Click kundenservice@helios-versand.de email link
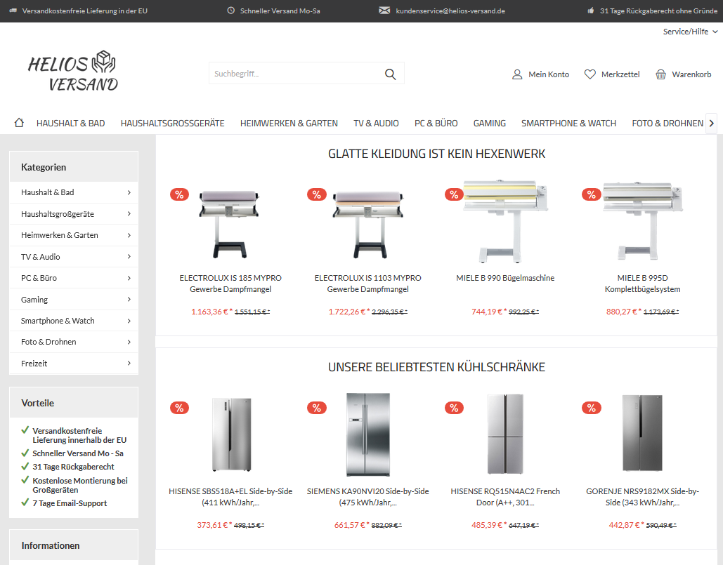Image resolution: width=723 pixels, height=565 pixels. (450, 11)
